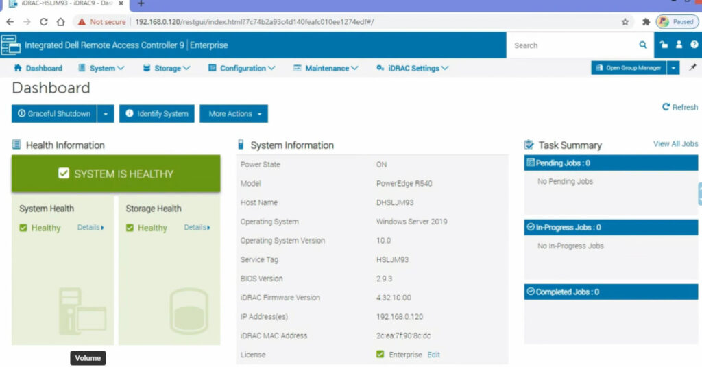Viewport: 702px width, 367px height.
Task: Click the PowerEdge R540 model value
Action: [x=404, y=183]
